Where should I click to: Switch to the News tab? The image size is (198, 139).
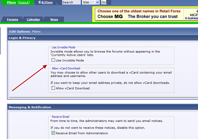pyautogui.click(x=54, y=19)
